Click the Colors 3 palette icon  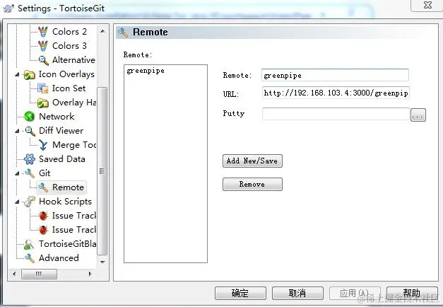coord(43,46)
